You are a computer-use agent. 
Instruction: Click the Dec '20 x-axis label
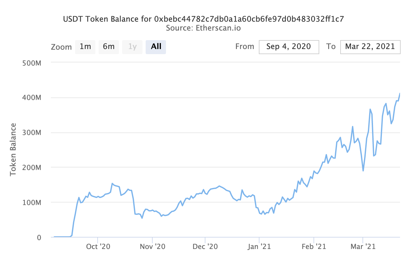pos(205,246)
